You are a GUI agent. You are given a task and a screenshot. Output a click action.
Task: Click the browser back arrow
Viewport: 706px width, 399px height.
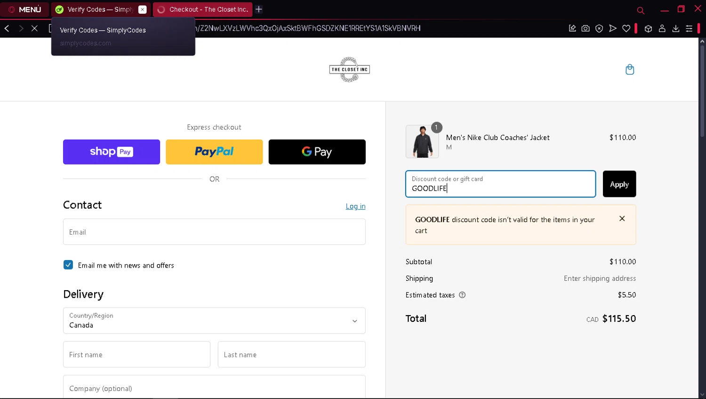(x=7, y=28)
